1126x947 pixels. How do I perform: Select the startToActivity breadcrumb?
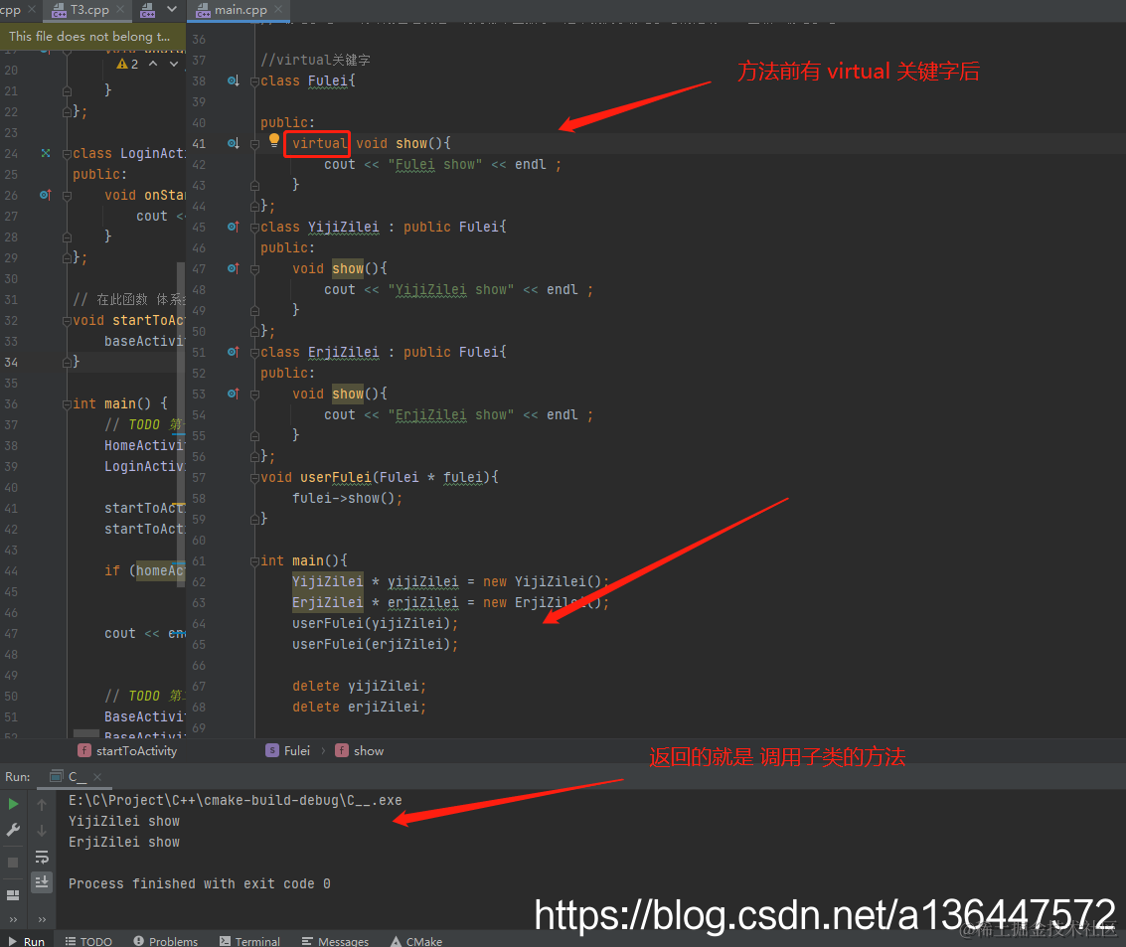coord(127,751)
